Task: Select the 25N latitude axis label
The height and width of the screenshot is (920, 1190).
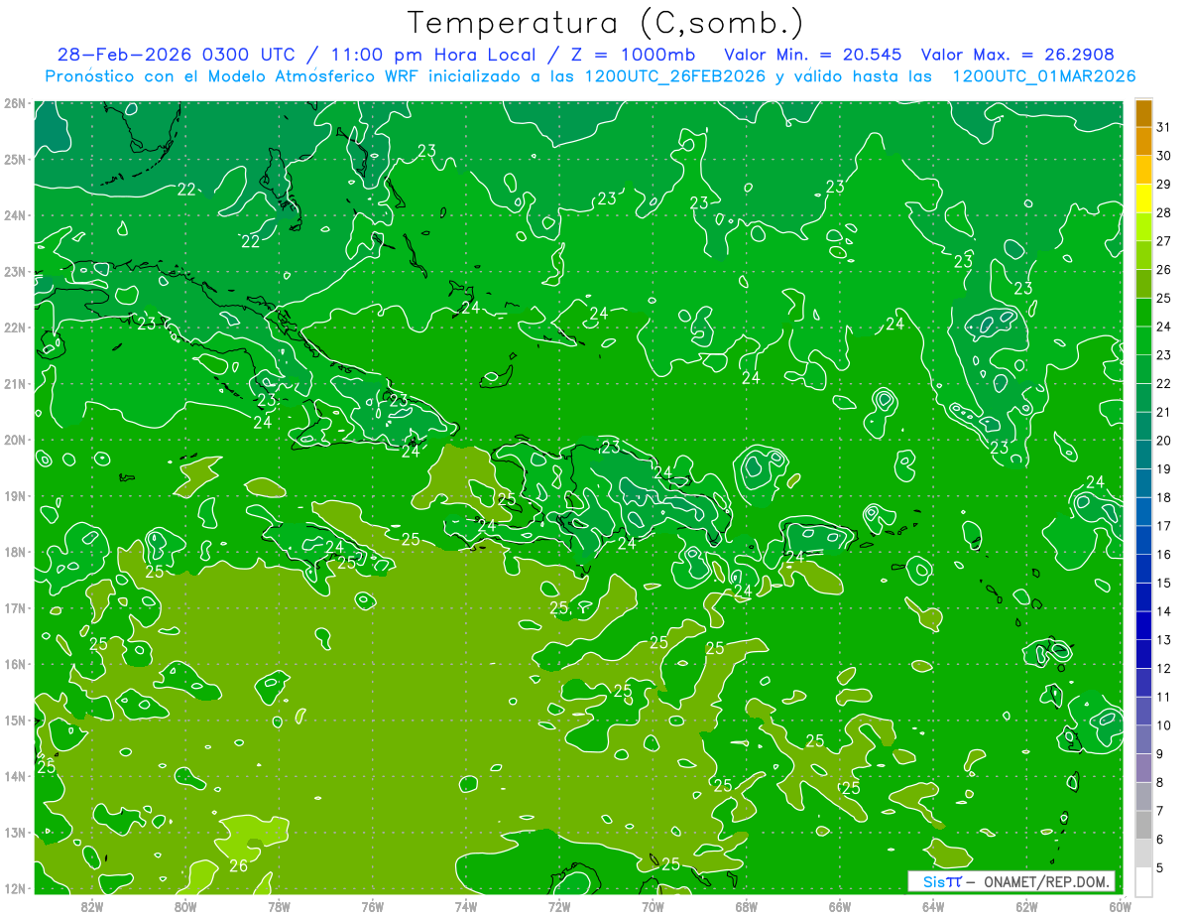Action: click(14, 159)
